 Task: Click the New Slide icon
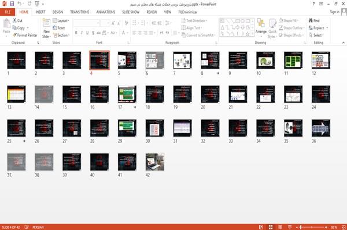tap(46, 23)
